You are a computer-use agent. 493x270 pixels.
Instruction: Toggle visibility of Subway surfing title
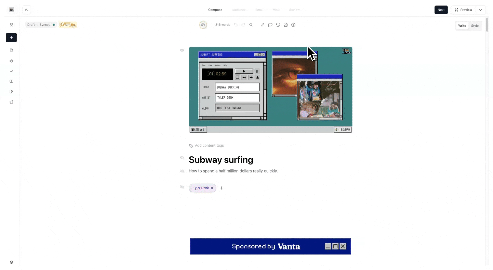(182, 158)
